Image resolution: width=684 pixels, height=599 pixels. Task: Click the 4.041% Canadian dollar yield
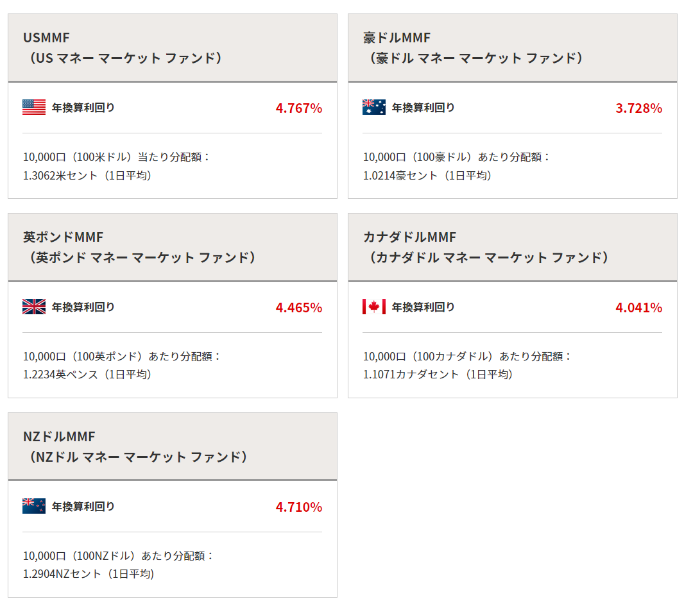[x=638, y=308]
